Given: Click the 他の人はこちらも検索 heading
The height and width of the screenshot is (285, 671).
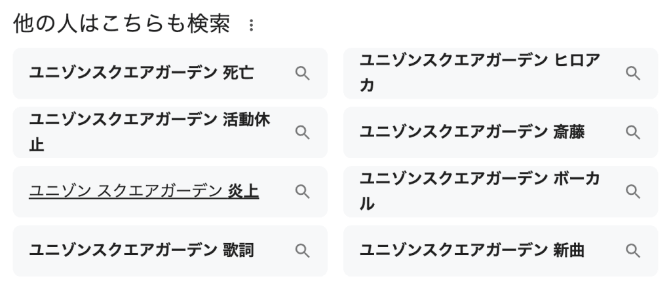Looking at the screenshot, I should (121, 25).
